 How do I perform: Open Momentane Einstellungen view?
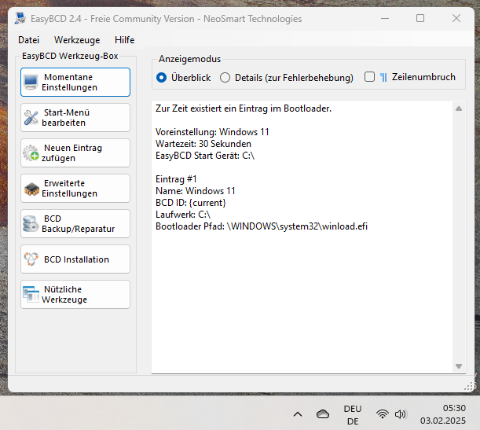75,82
